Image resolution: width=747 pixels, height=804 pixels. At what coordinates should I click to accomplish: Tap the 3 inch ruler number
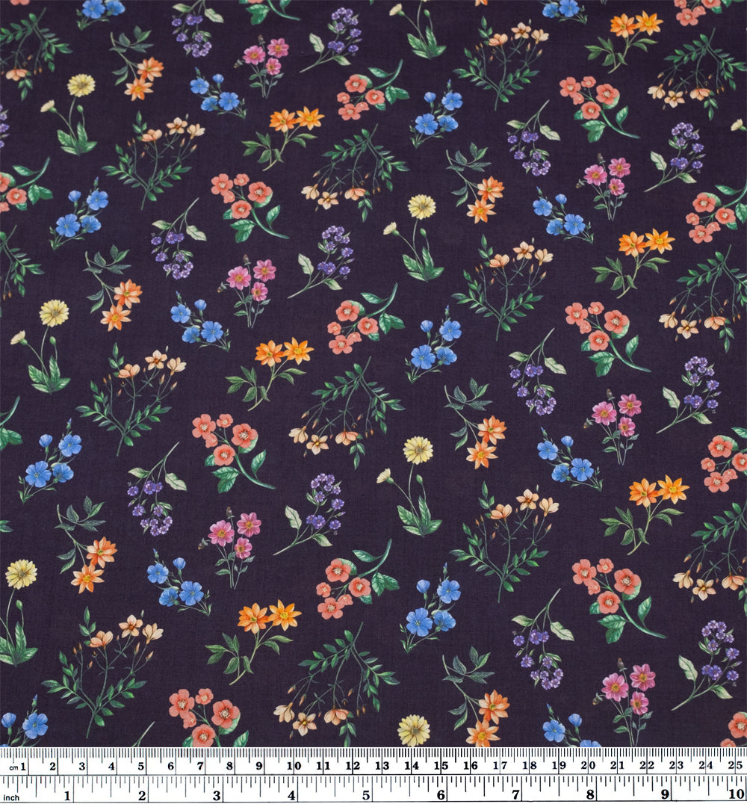217,794
